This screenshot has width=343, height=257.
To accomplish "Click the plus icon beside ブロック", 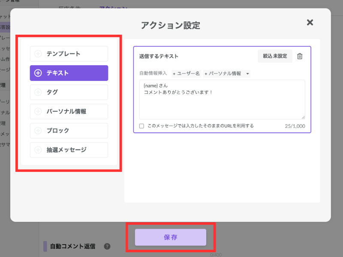I will pyautogui.click(x=38, y=131).
